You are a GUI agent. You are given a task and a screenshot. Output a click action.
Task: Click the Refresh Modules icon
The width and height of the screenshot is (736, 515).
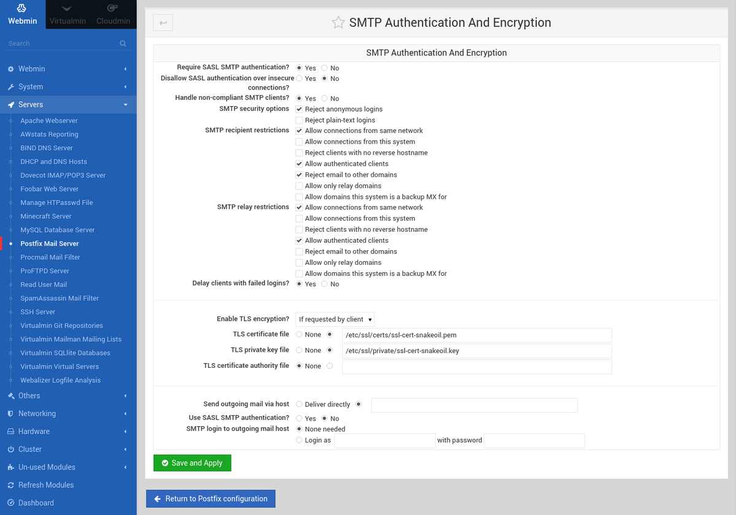click(x=11, y=485)
